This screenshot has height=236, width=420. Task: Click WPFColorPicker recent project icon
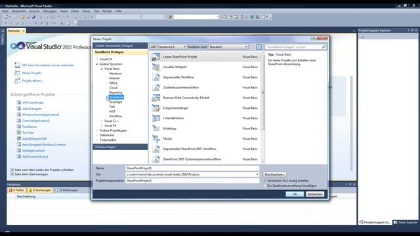pyautogui.click(x=19, y=102)
